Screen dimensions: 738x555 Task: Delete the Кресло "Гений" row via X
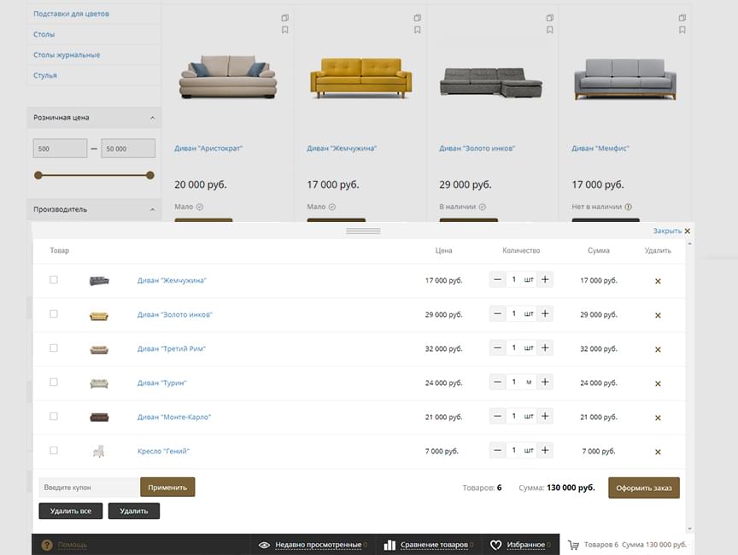pos(658,452)
